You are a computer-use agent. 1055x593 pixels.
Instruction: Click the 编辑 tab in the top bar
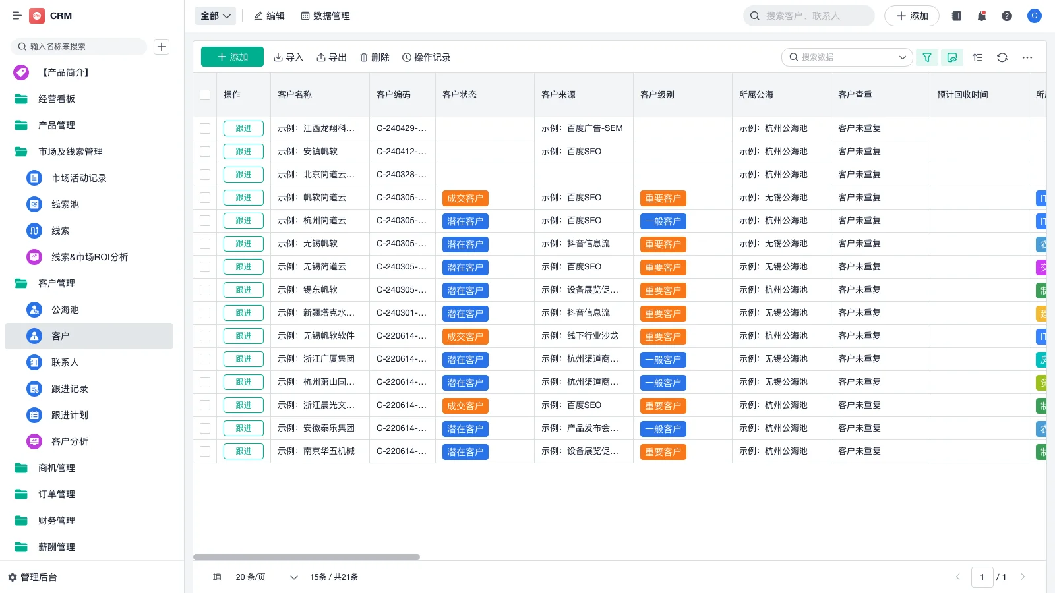pos(270,16)
